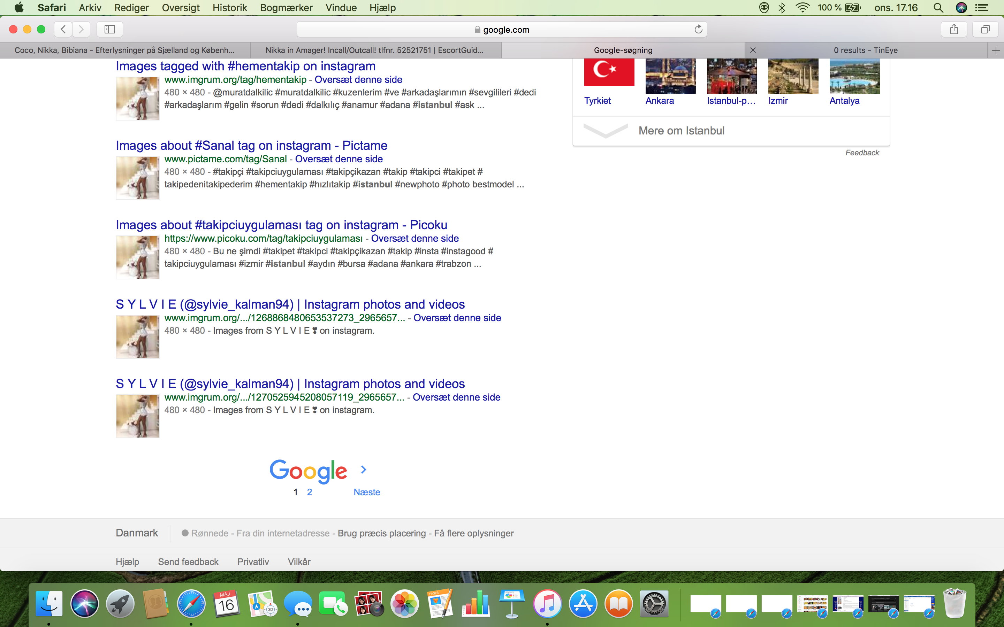Open Photos in the Dock
Image resolution: width=1004 pixels, height=627 pixels.
[x=404, y=603]
